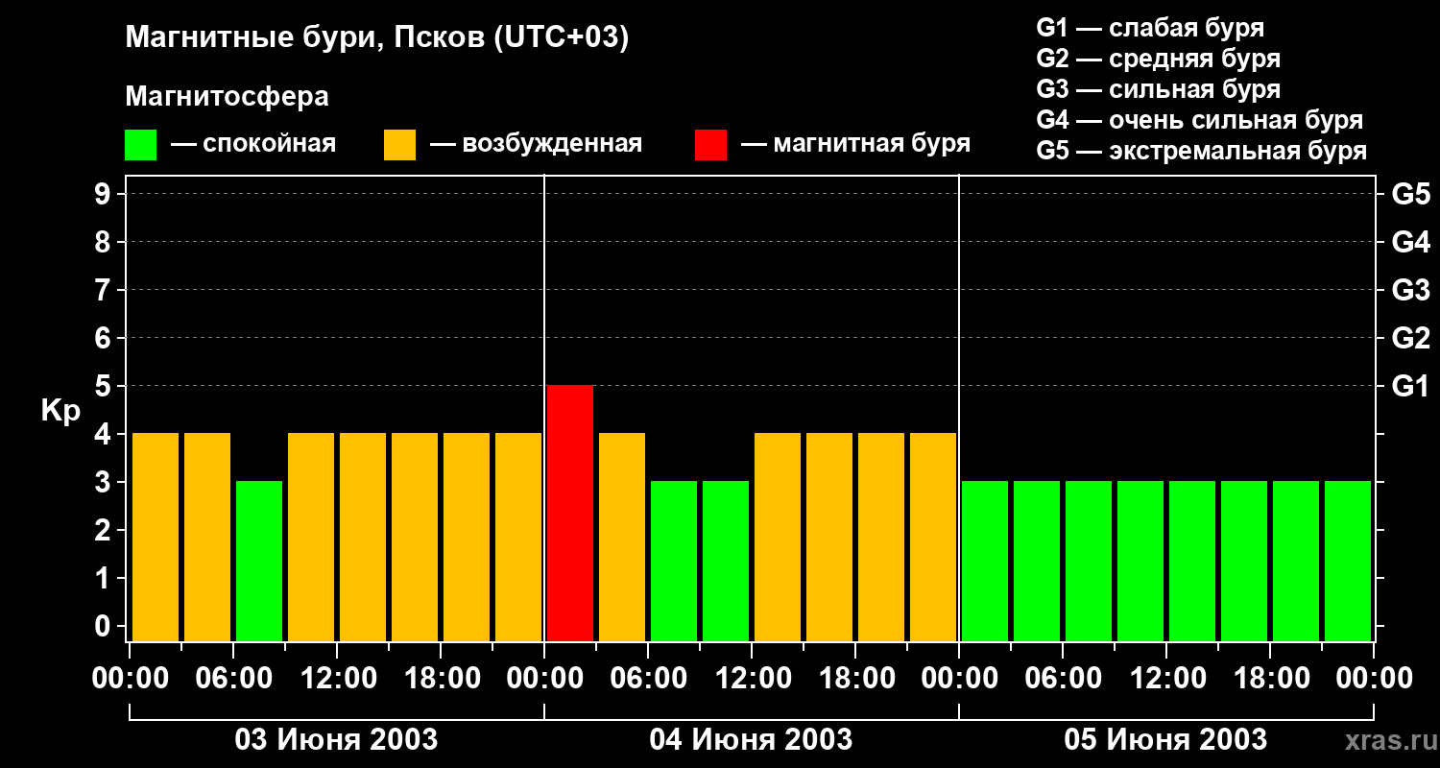Click the 'G4 — очень сильная буря' line

click(x=1199, y=120)
